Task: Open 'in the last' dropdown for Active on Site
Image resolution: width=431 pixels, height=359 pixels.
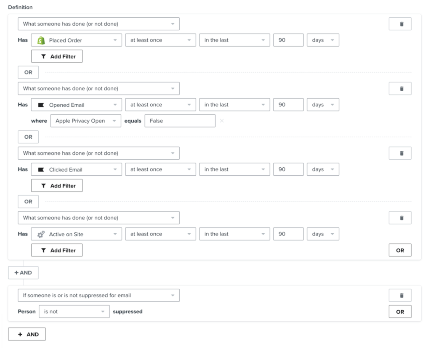Action: click(x=234, y=234)
